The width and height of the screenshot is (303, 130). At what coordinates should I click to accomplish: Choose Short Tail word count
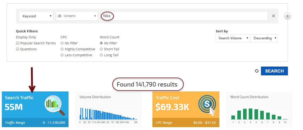point(101,49)
